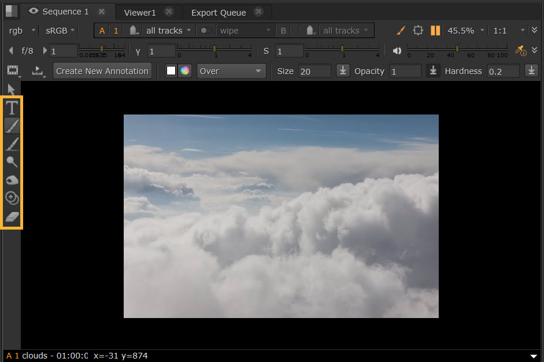Click the speaker volume icon
The height and width of the screenshot is (362, 544).
[x=397, y=51]
